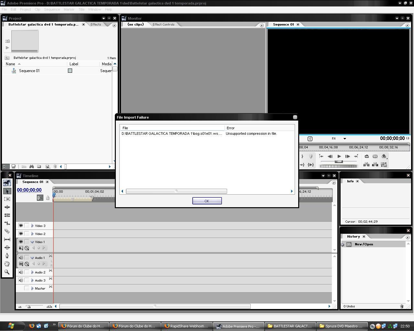This screenshot has height=331, width=414.
Task: Select the Hand tool
Action: 7,264
